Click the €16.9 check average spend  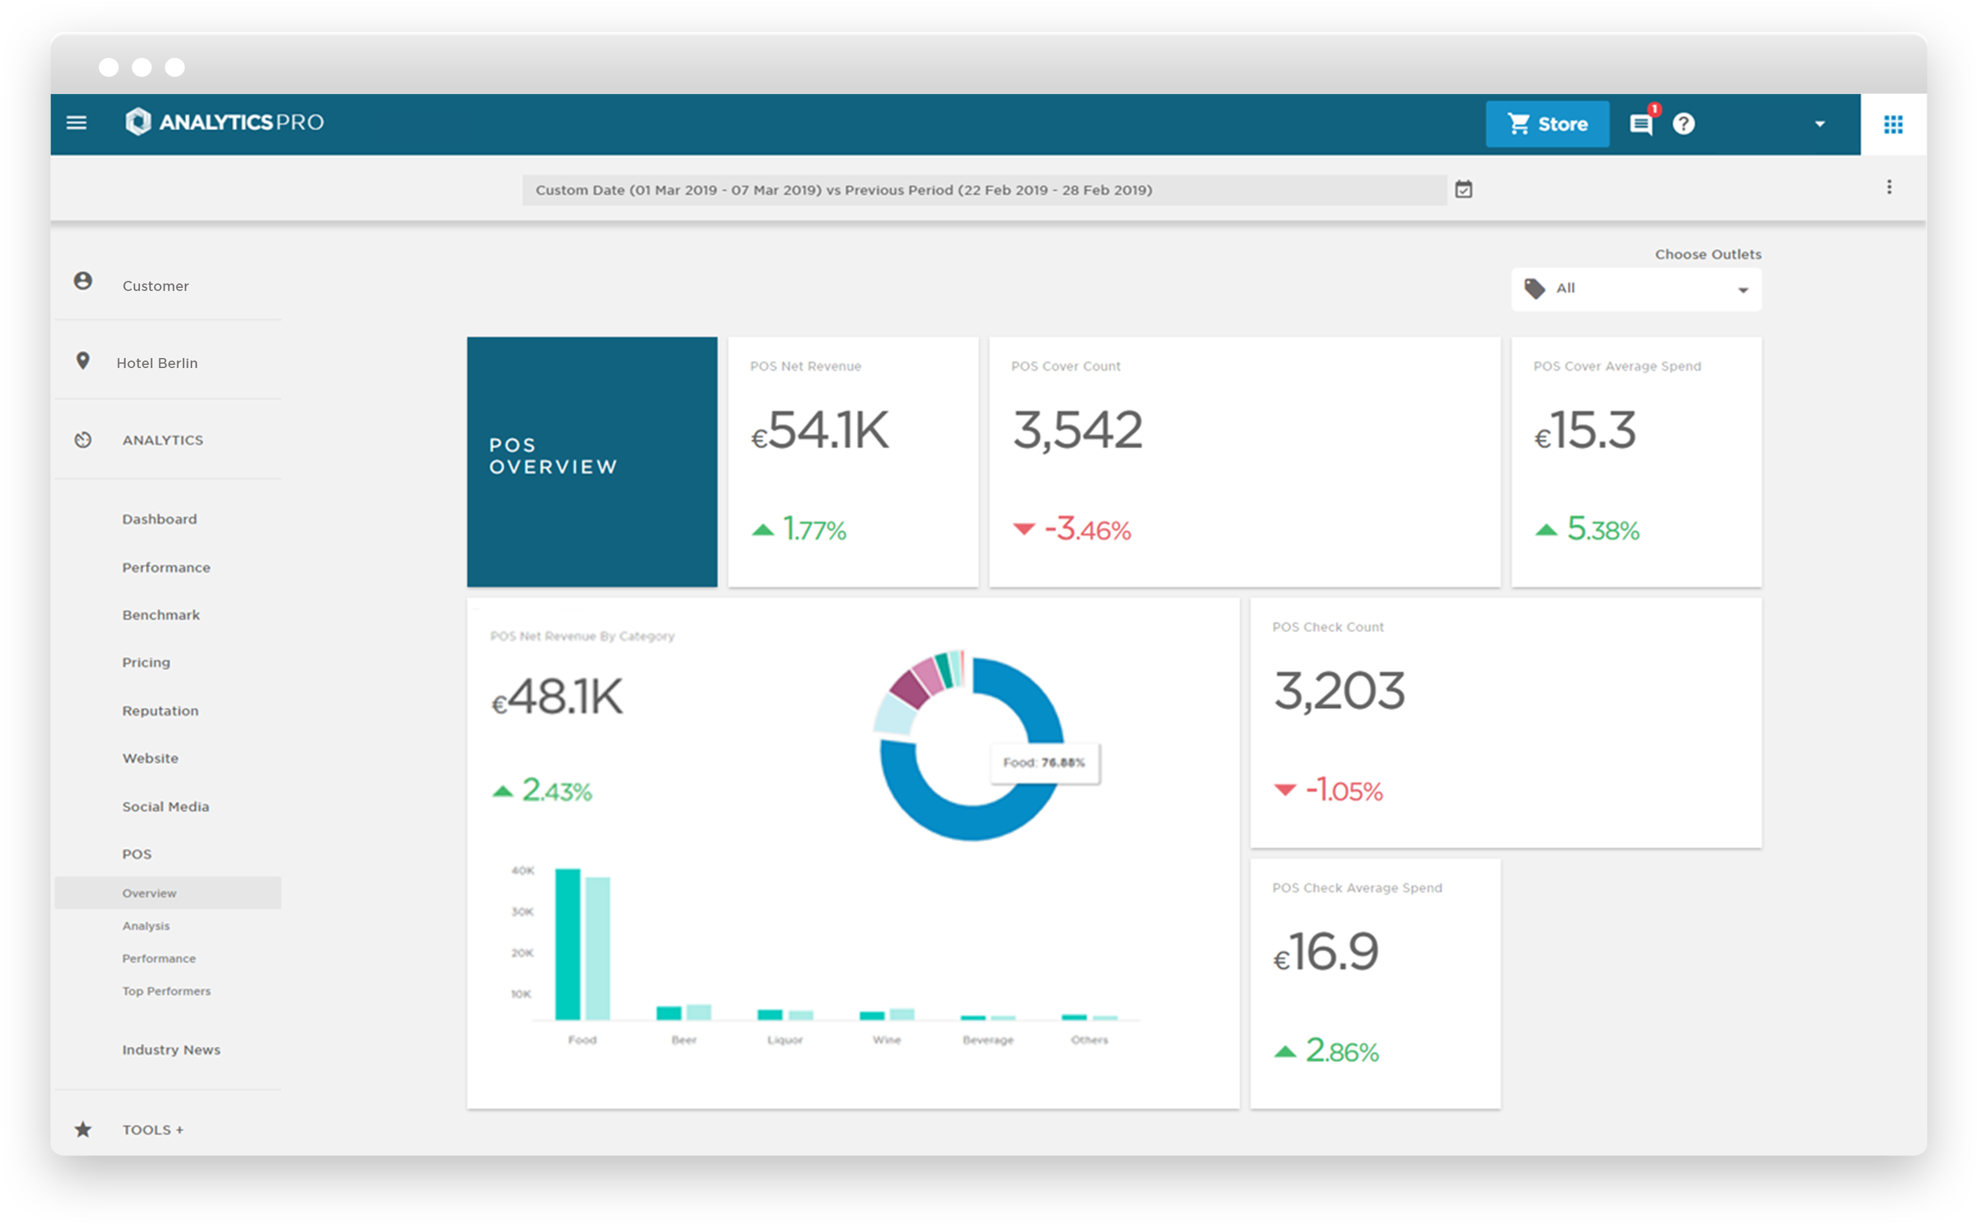(x=1325, y=952)
